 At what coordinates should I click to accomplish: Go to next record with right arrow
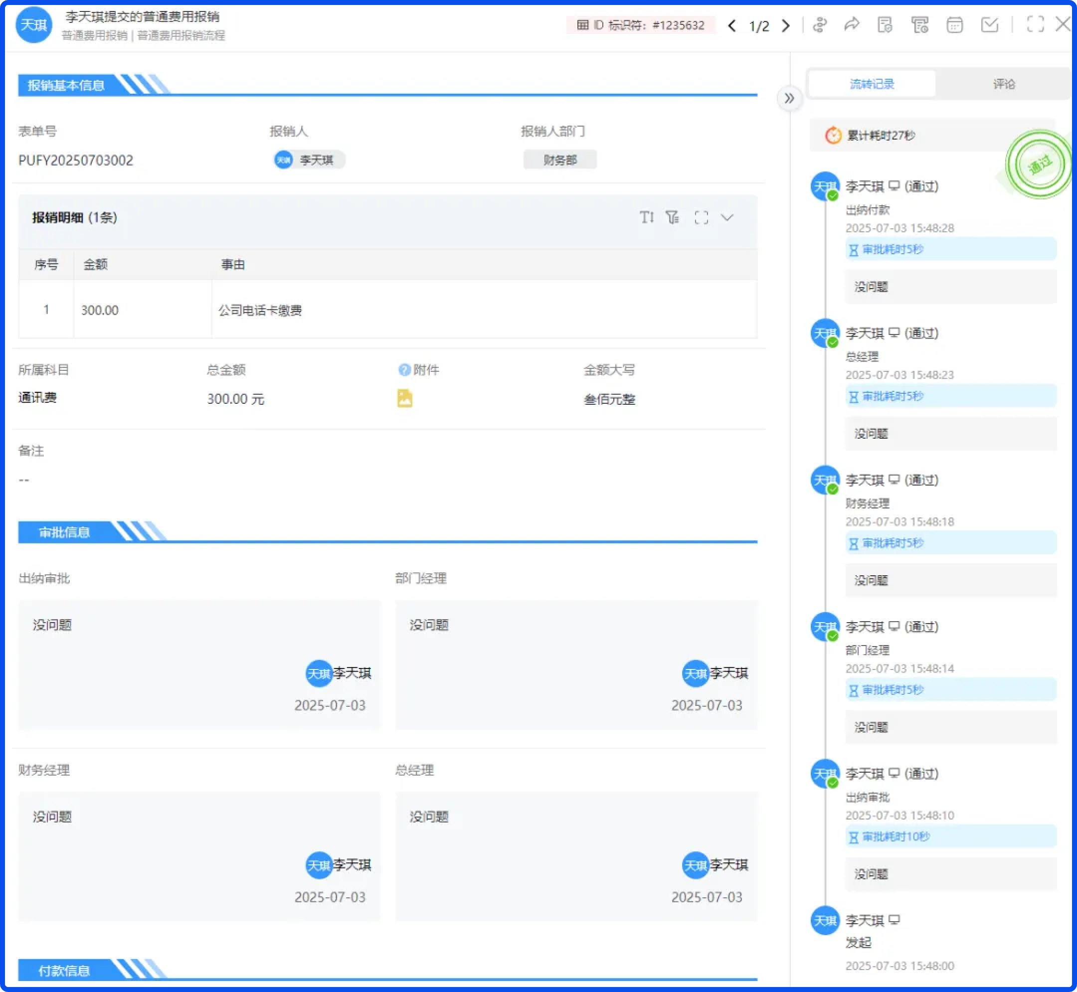tap(786, 26)
